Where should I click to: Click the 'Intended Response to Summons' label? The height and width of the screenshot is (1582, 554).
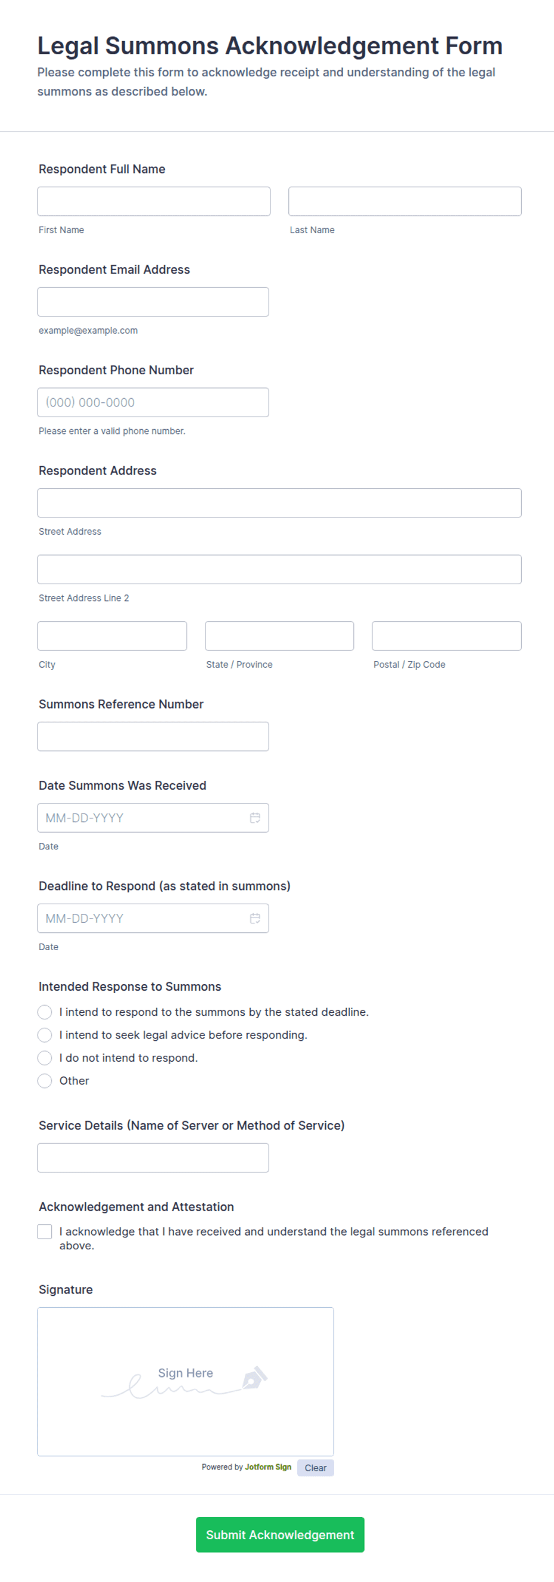[130, 987]
